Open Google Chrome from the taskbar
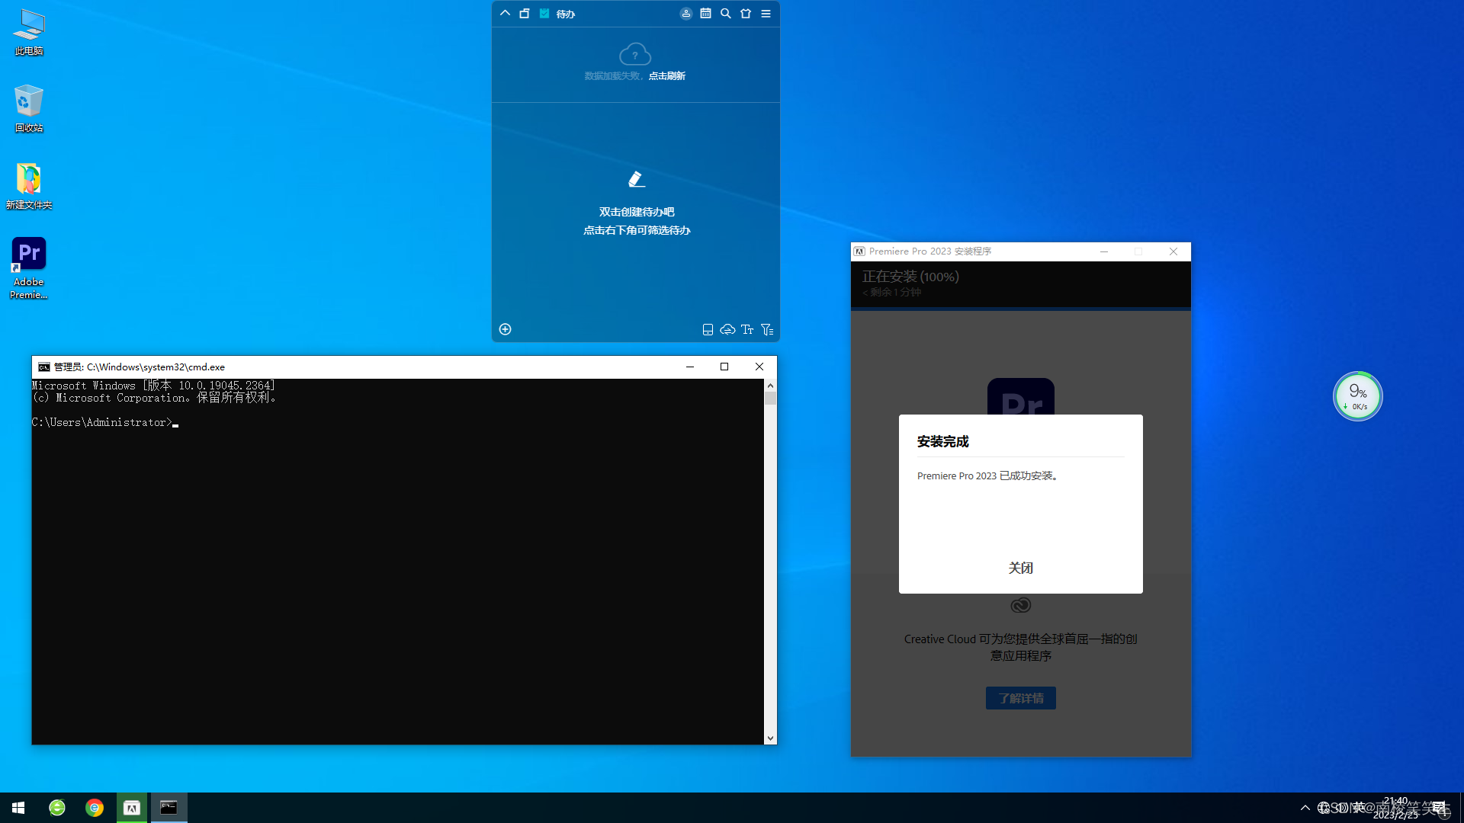The width and height of the screenshot is (1464, 823). [95, 808]
